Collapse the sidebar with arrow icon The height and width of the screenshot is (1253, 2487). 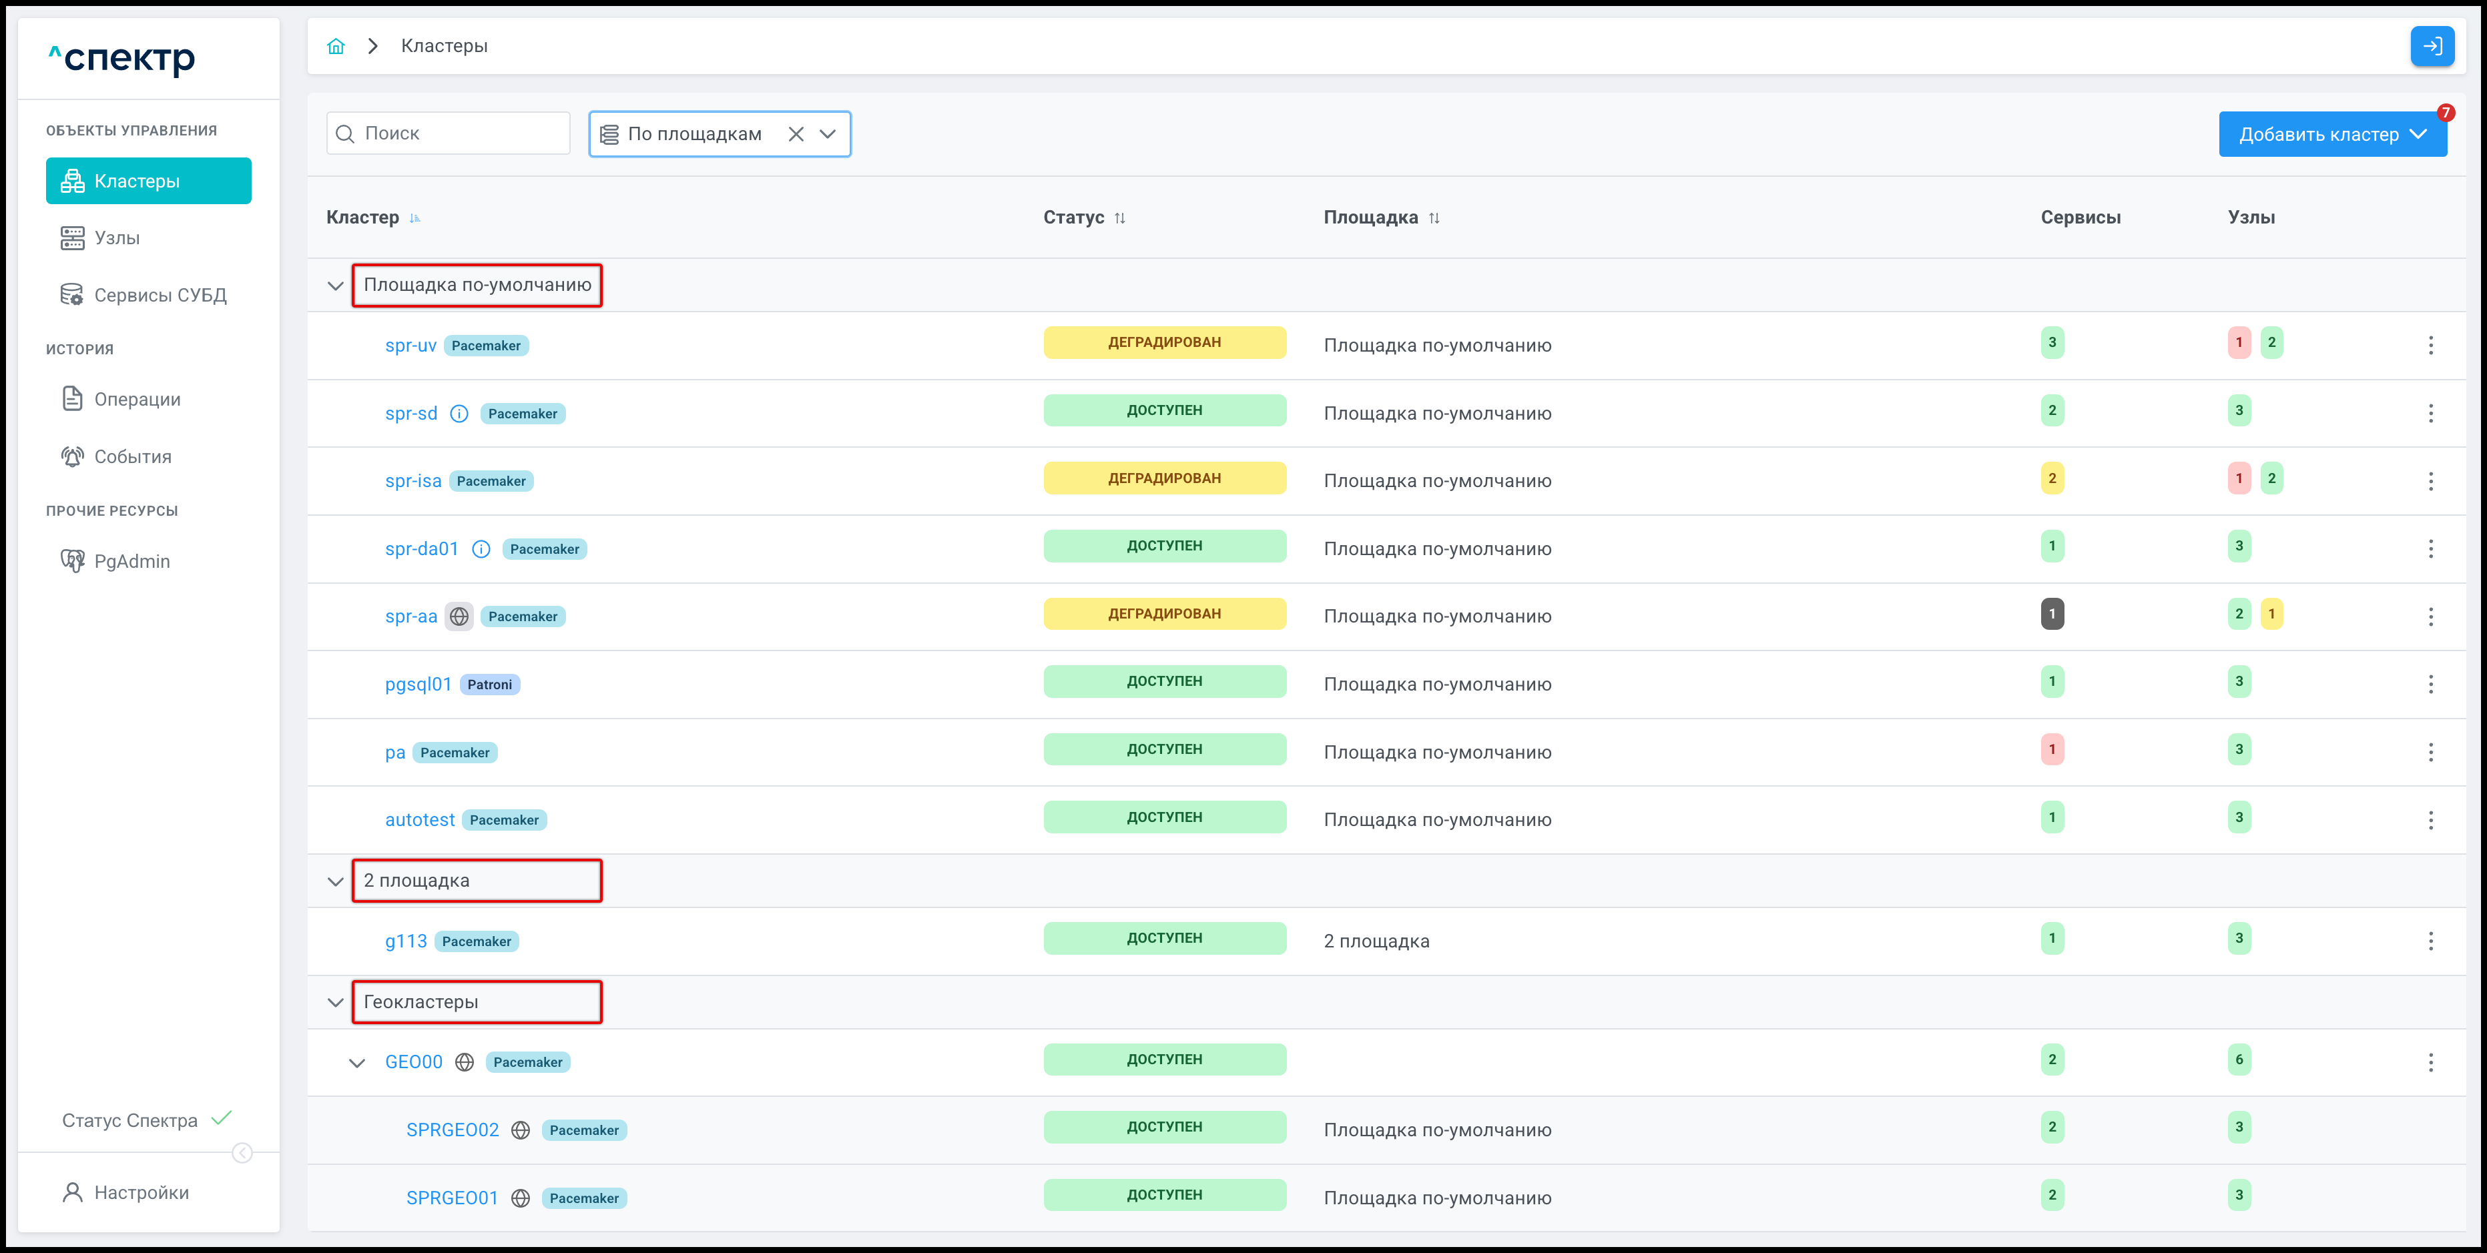point(242,1153)
